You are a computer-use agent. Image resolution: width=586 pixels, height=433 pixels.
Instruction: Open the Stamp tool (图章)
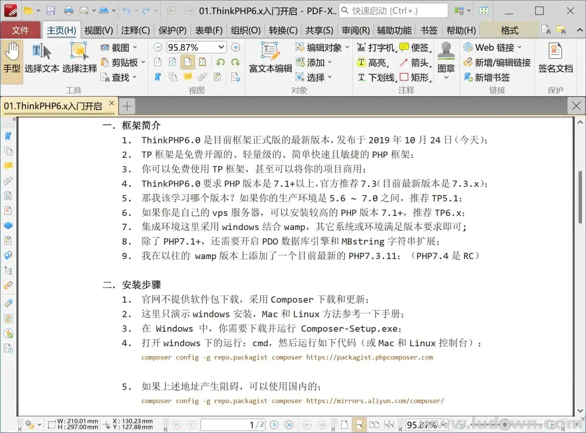[x=446, y=59]
